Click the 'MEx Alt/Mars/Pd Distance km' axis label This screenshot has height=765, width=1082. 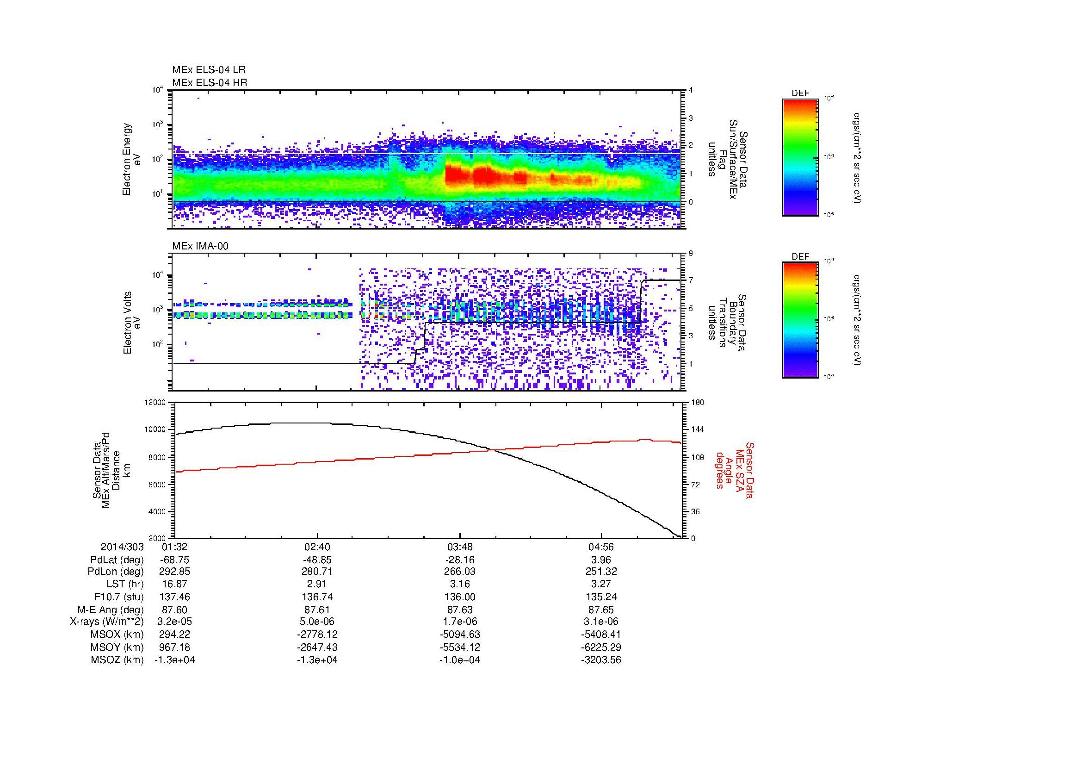tap(111, 470)
